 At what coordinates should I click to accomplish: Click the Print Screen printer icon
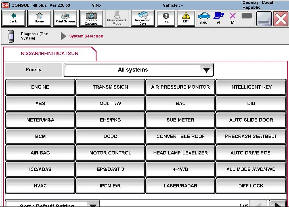[65, 18]
